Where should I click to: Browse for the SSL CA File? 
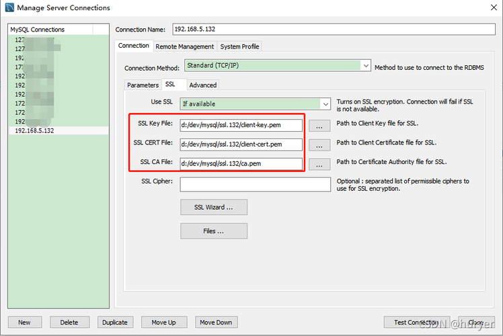(x=319, y=164)
